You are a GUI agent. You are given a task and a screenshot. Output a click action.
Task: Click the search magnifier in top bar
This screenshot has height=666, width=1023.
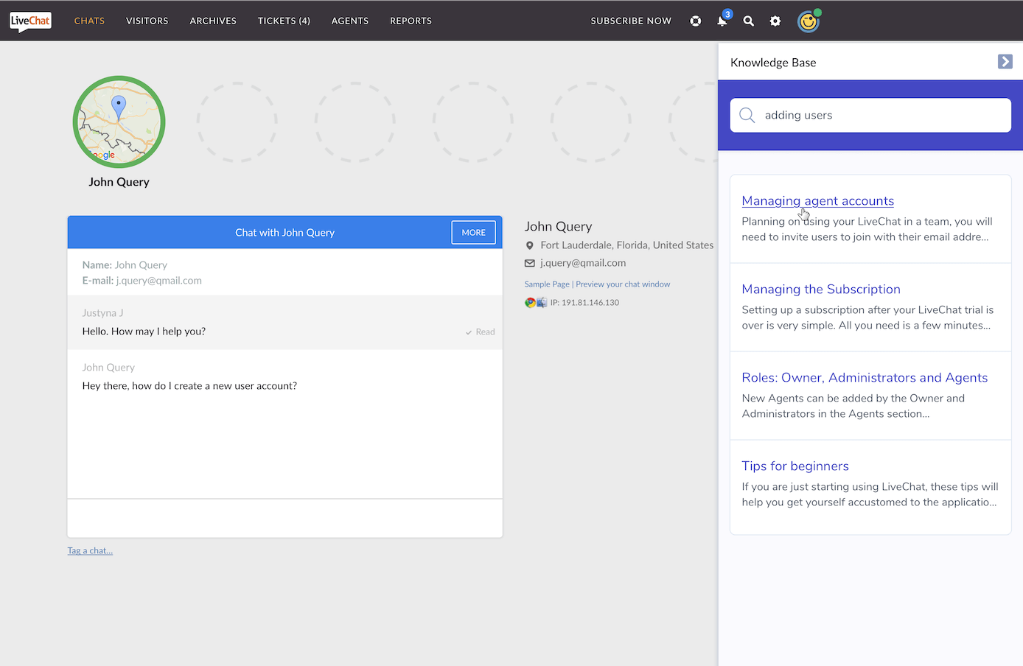coord(749,21)
